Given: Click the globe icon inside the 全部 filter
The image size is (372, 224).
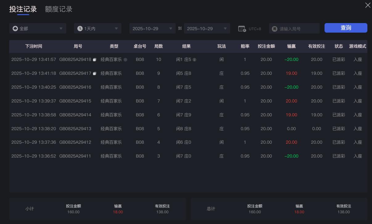Looking at the screenshot, I should click(x=15, y=28).
